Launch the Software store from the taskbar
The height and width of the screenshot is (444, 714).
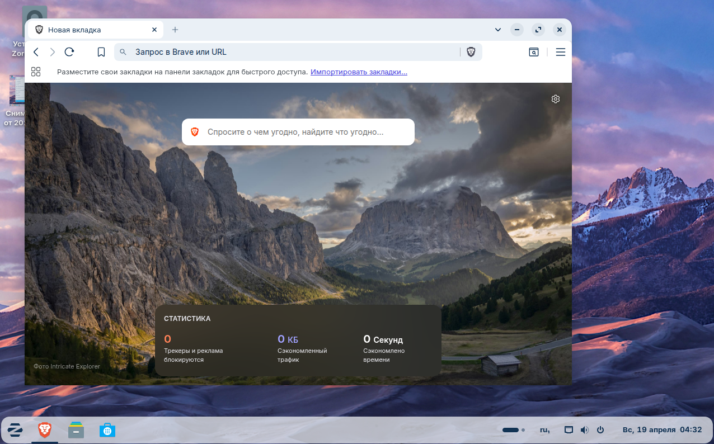click(x=107, y=429)
